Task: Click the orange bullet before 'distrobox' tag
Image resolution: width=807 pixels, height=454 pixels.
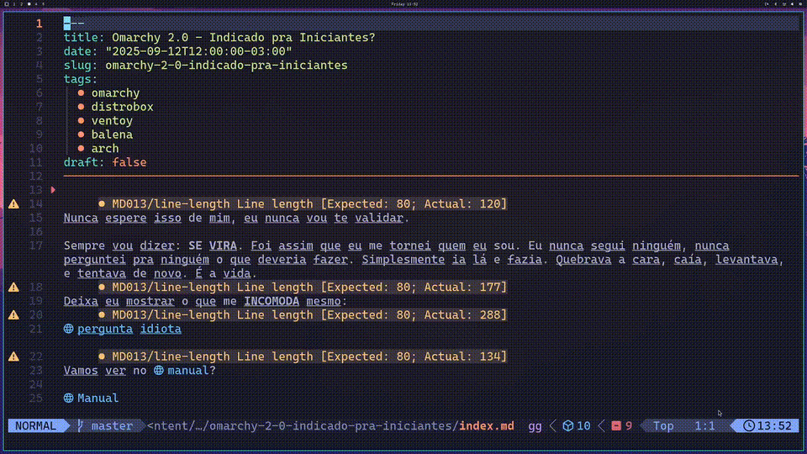Action: tap(81, 107)
